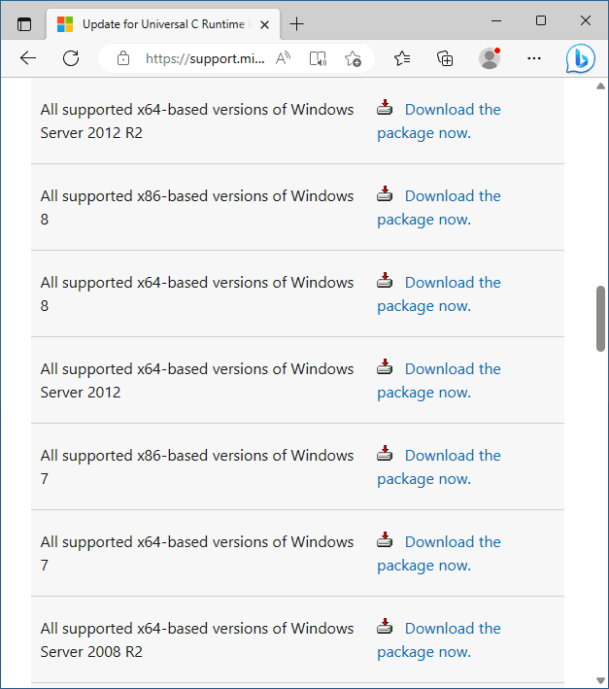Viewport: 609px width, 689px height.
Task: Select text 'All supported x86-based versions of Windows 7'
Action: [197, 467]
